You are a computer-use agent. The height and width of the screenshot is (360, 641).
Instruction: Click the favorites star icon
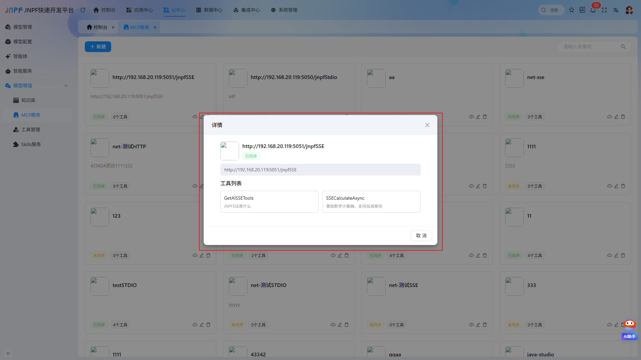572,10
